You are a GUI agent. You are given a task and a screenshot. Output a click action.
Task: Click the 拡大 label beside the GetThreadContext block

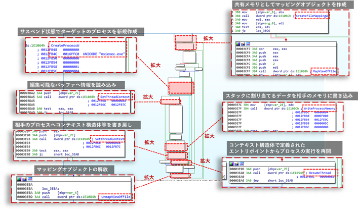tap(147, 96)
